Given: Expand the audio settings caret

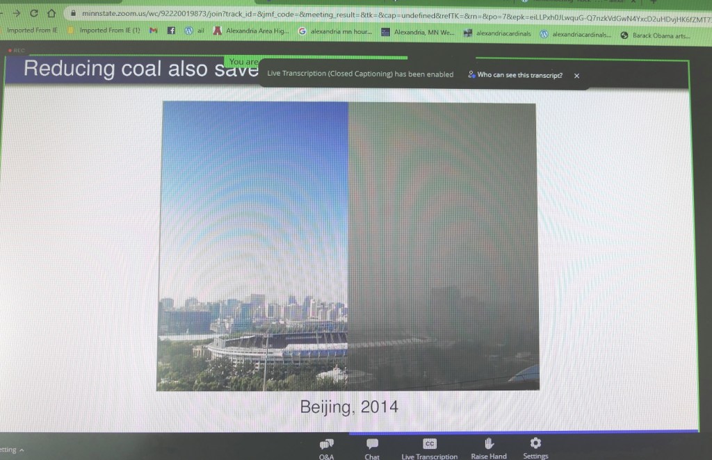Looking at the screenshot, I should (22, 450).
